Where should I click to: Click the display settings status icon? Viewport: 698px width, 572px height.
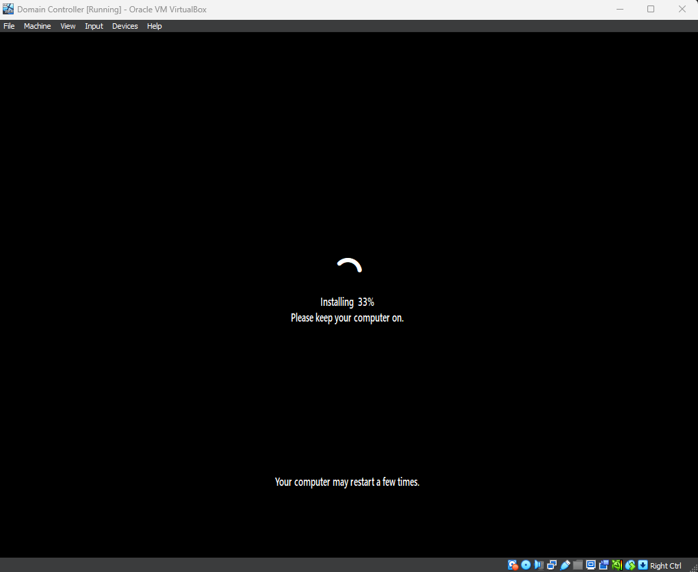pos(591,565)
